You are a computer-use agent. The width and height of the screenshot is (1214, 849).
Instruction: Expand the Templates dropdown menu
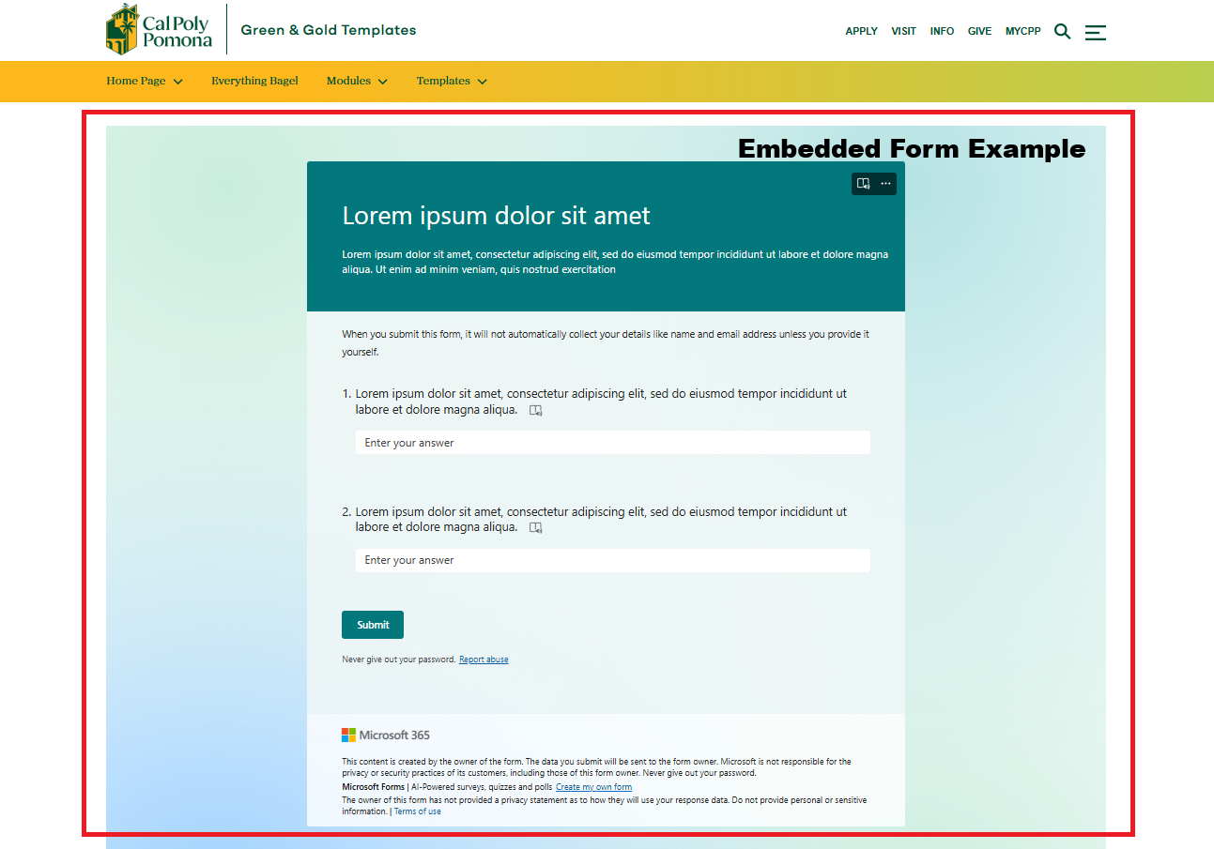(x=452, y=82)
